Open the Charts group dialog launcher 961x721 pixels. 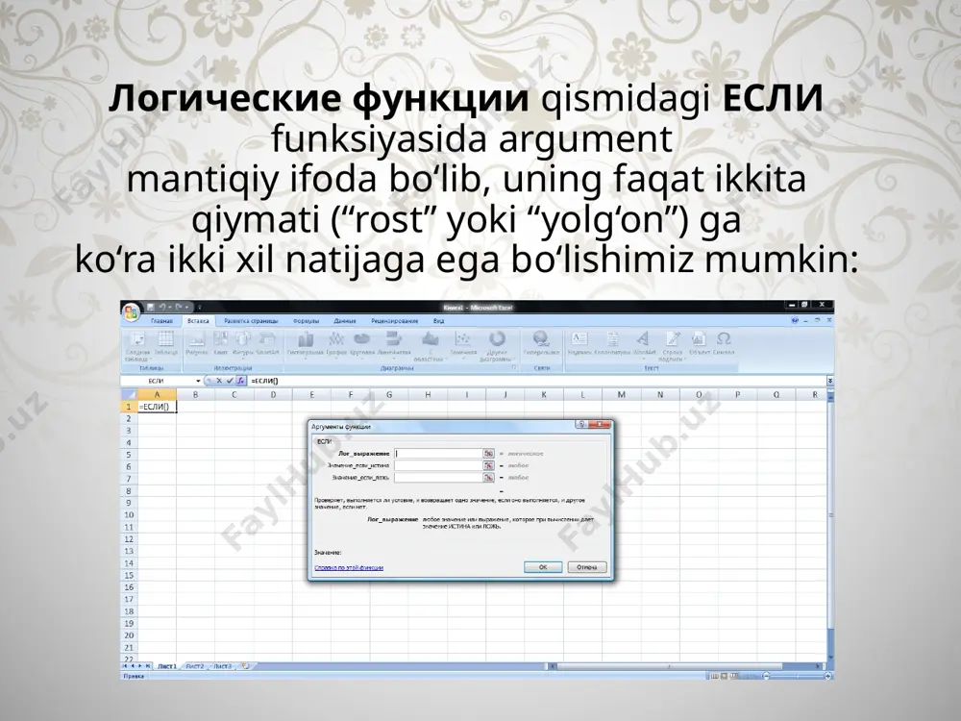coord(514,368)
